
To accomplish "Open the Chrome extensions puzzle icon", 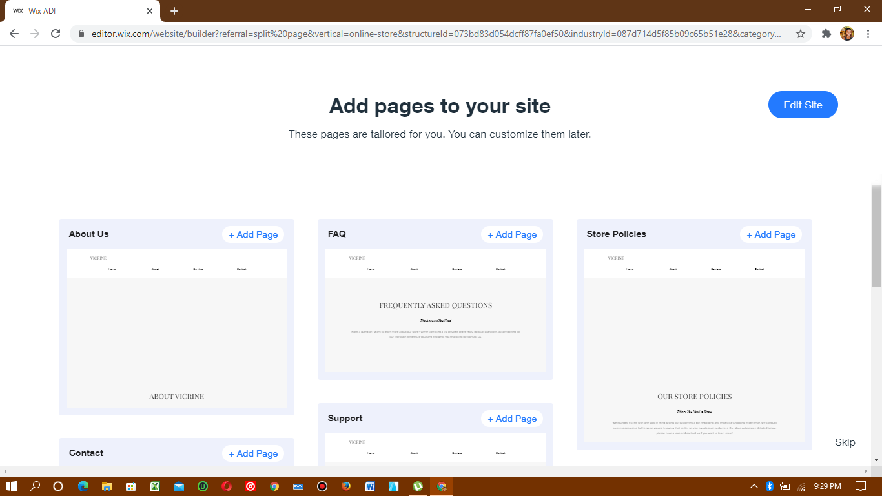I will pyautogui.click(x=826, y=34).
